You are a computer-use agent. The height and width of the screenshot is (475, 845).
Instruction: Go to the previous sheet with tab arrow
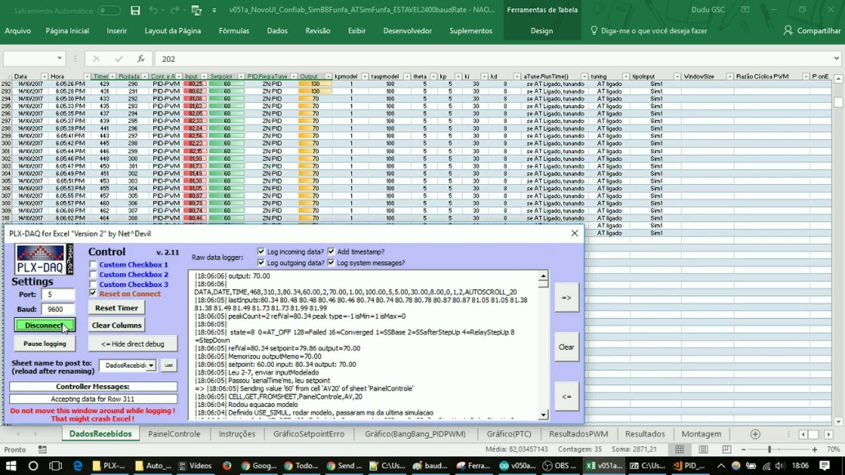[x=18, y=434]
